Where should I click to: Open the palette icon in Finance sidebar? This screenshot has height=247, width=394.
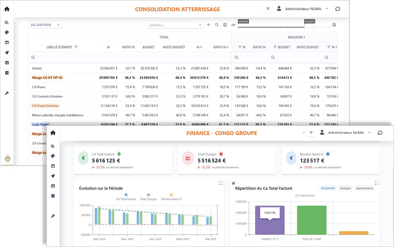53,156
